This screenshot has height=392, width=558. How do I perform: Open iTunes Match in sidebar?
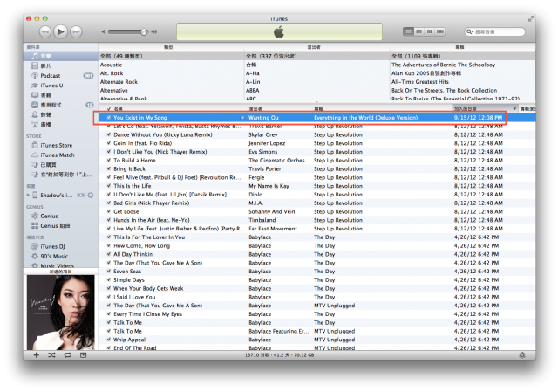(60, 155)
